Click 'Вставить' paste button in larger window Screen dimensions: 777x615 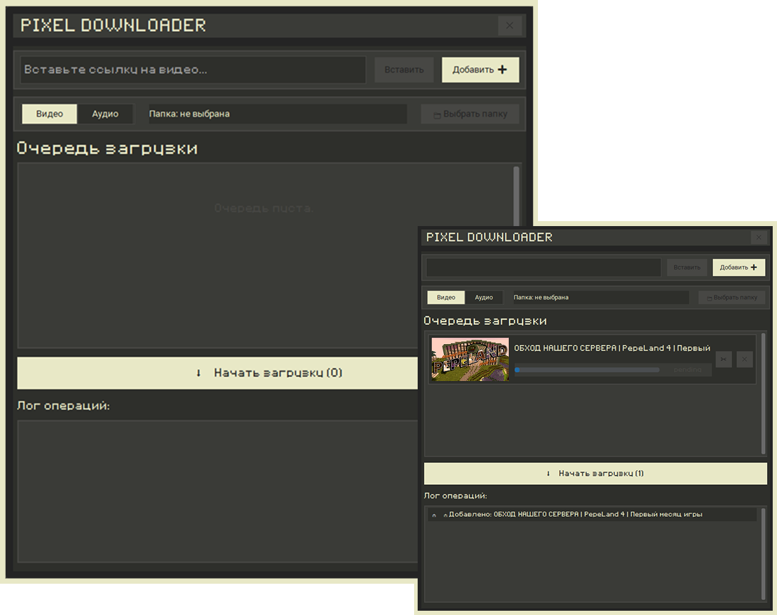point(404,70)
